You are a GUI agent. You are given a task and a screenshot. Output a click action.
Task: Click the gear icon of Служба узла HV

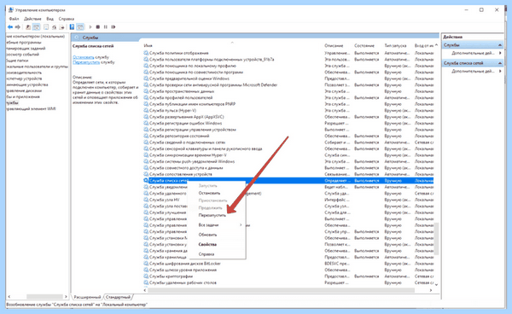point(146,200)
